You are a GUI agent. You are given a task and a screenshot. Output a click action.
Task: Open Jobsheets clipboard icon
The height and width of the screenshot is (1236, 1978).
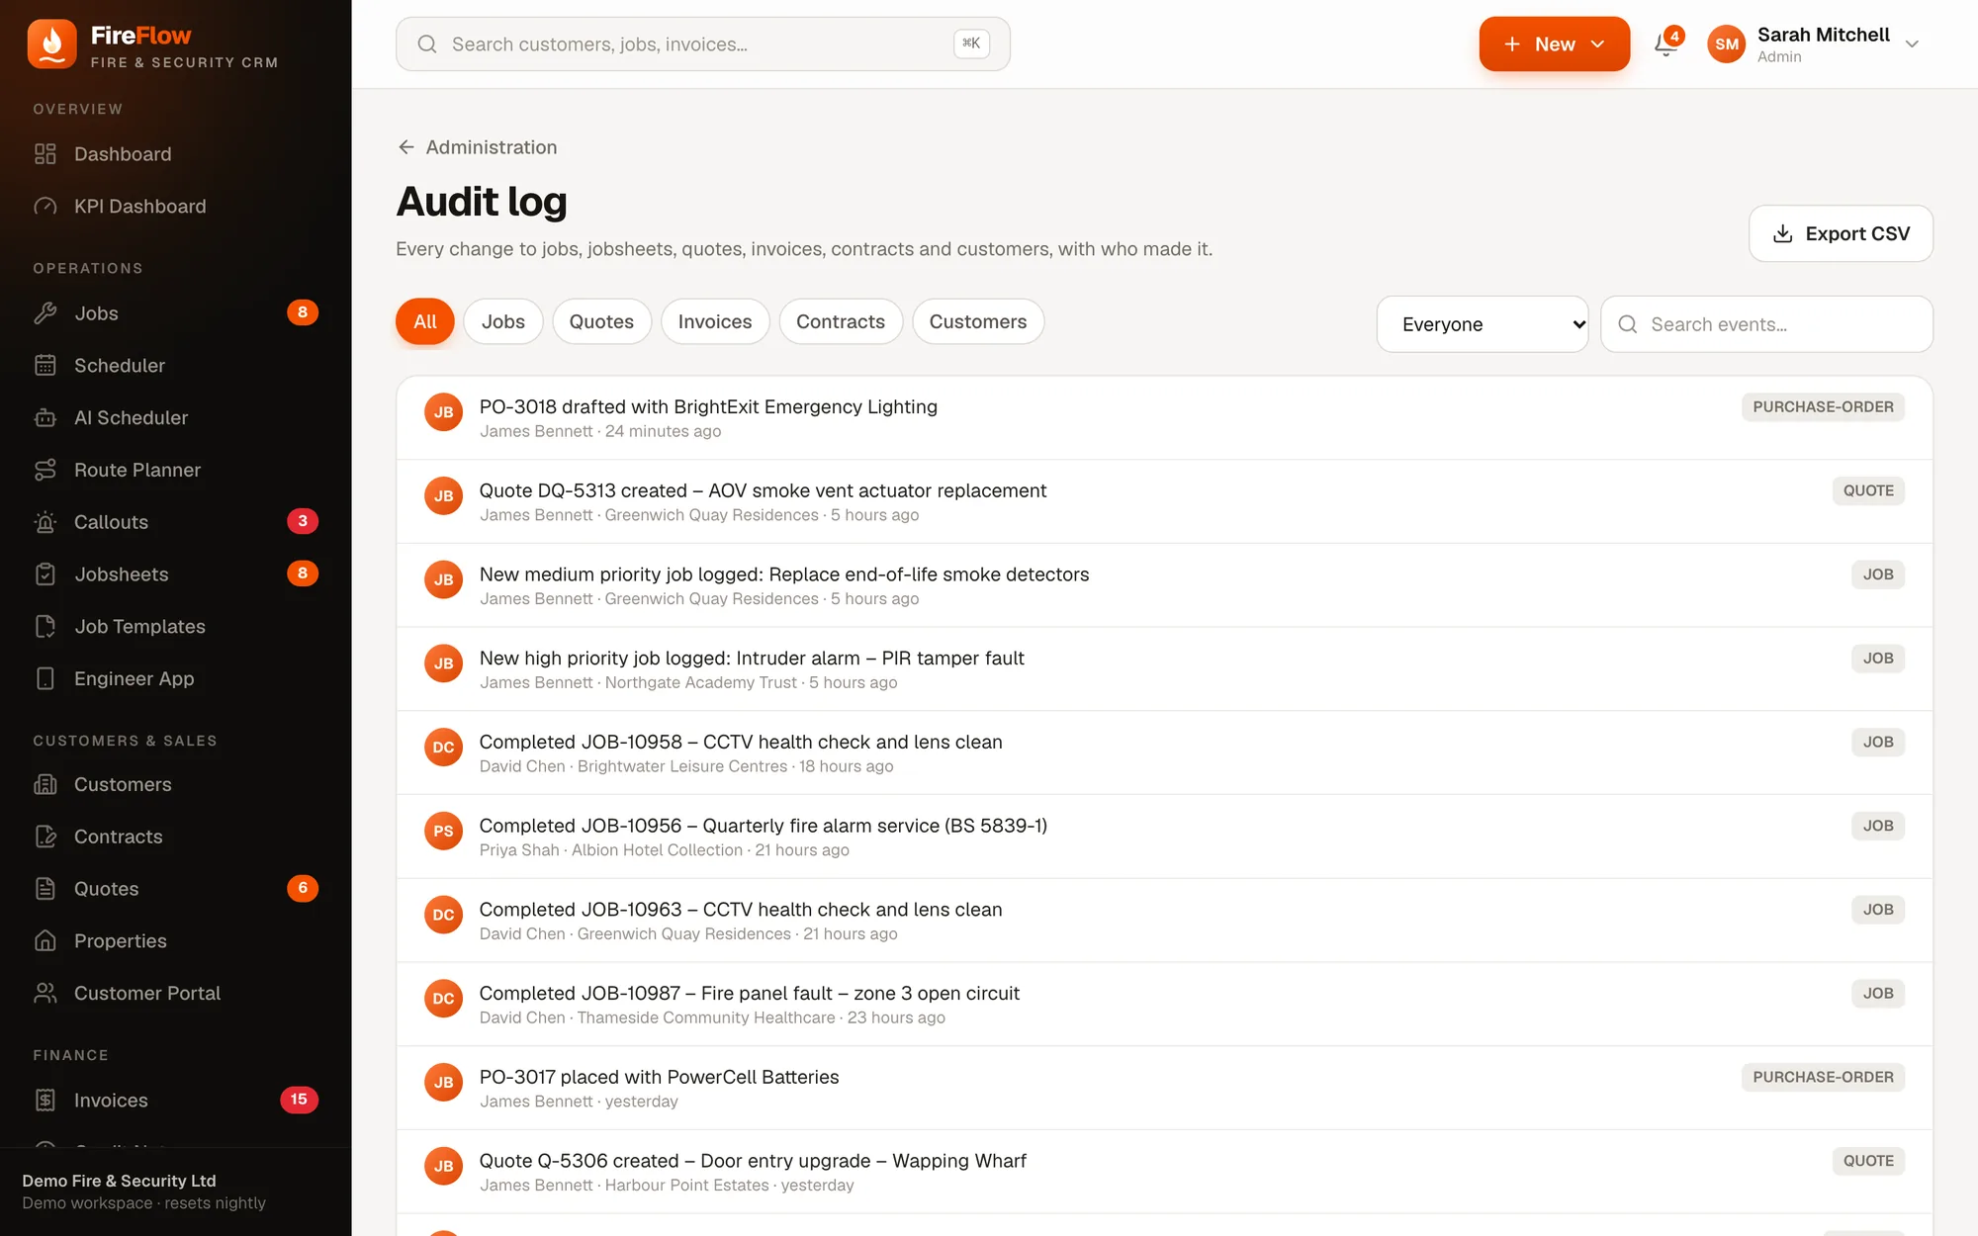[45, 574]
